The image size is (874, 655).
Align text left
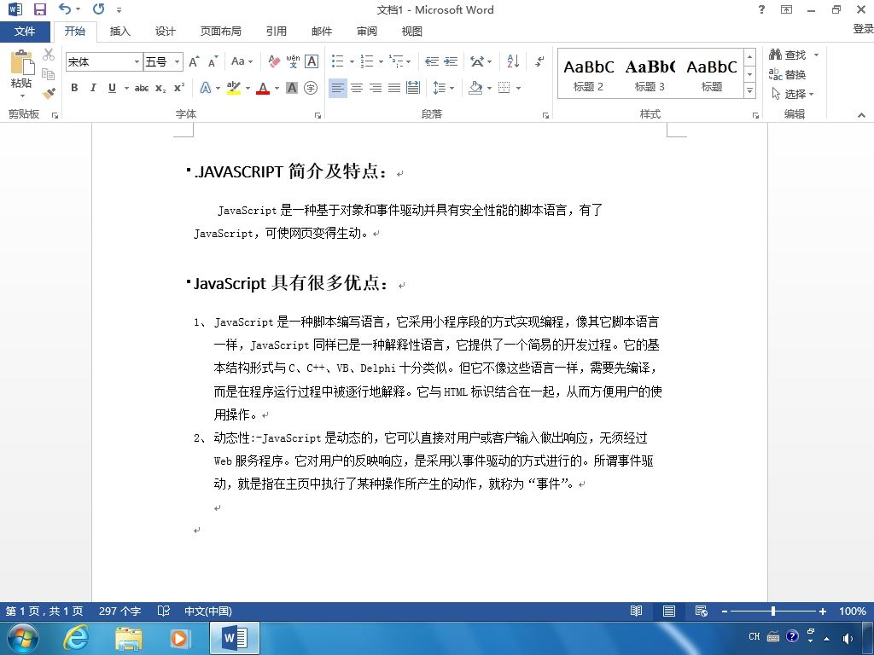coord(338,88)
